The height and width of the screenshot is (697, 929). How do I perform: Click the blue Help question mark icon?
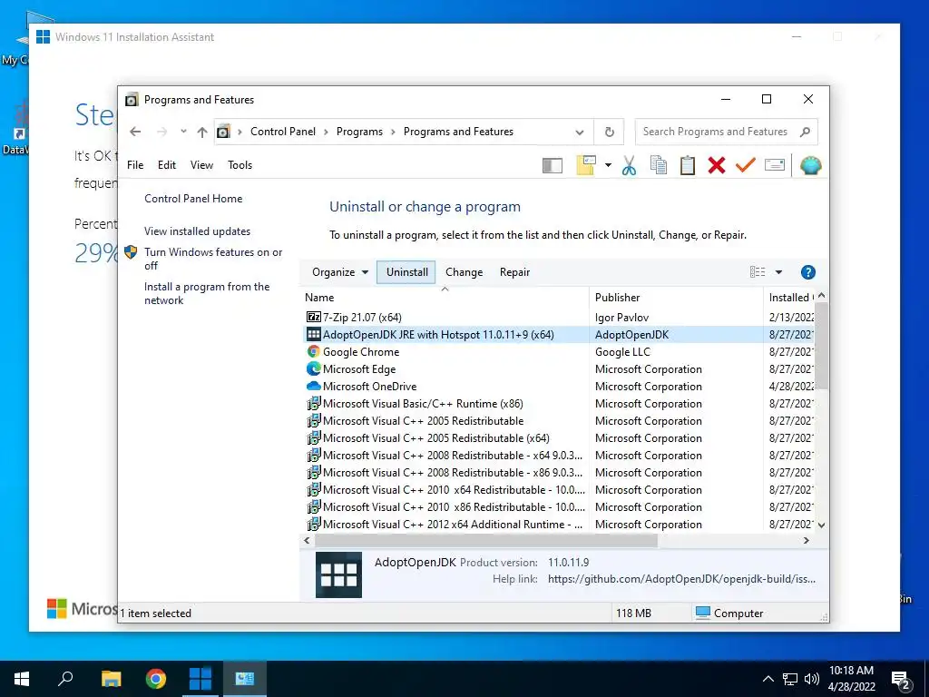(x=807, y=272)
